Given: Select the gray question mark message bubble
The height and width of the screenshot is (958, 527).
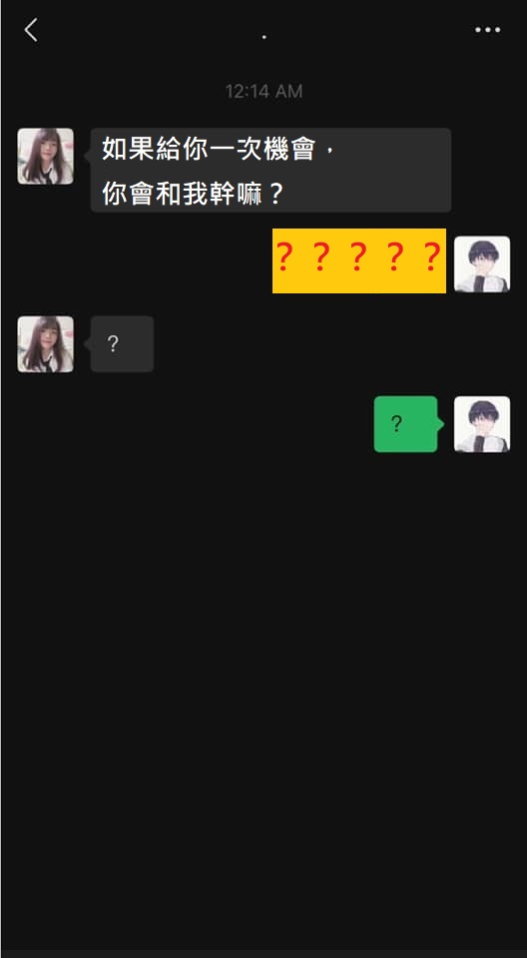Looking at the screenshot, I should click(119, 344).
